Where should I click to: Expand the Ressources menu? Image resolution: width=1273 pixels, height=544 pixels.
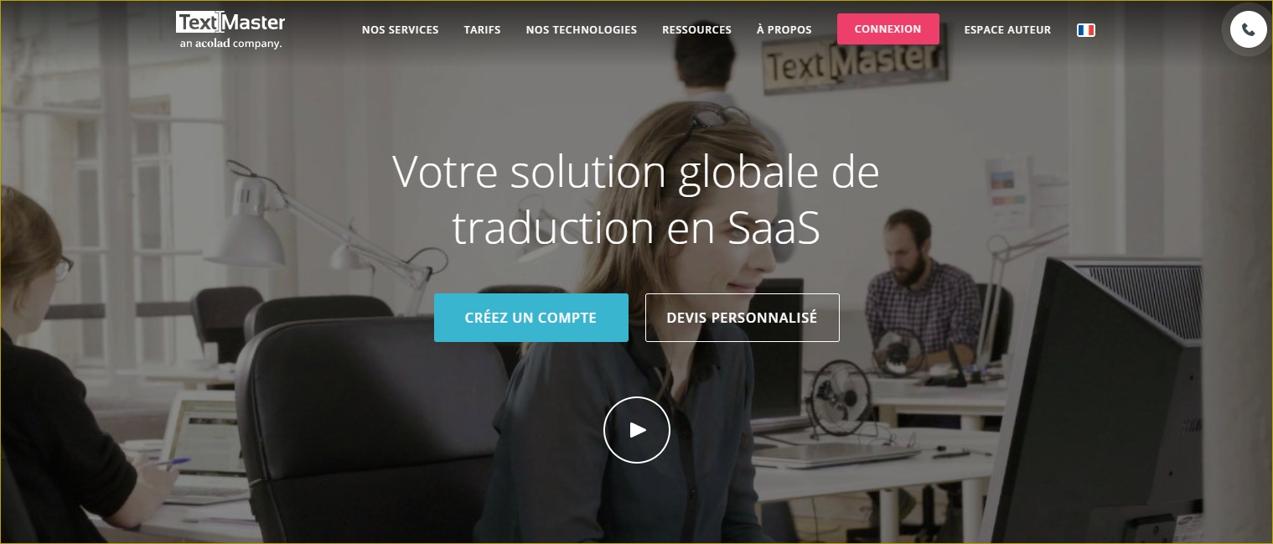click(x=696, y=29)
